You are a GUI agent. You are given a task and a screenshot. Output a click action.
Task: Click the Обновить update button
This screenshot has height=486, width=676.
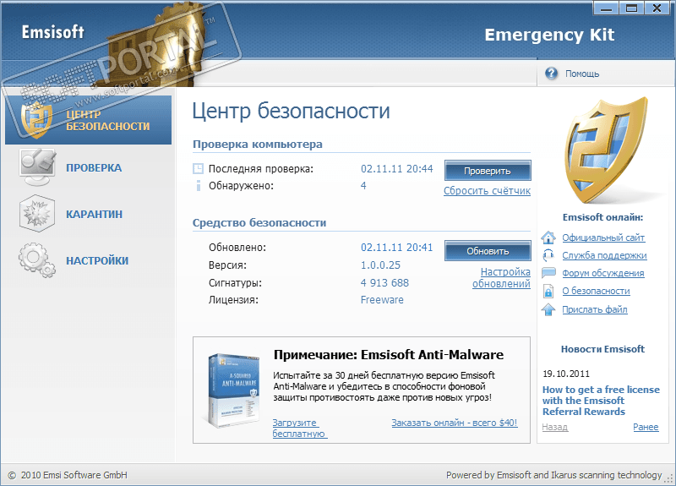click(x=488, y=251)
